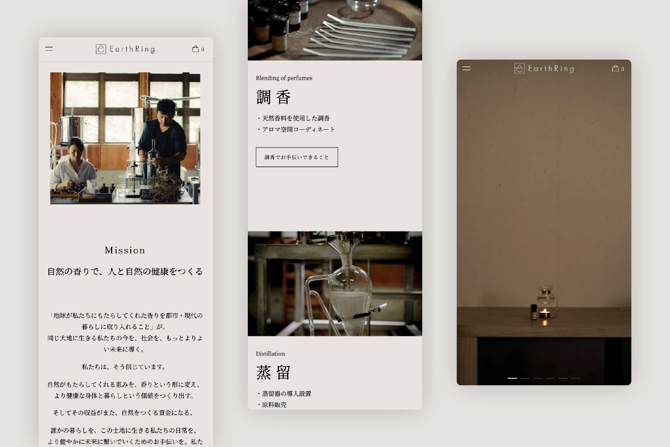Image resolution: width=670 pixels, height=447 pixels.
Task: Click the 蒸留 section heading
Action: tap(273, 372)
